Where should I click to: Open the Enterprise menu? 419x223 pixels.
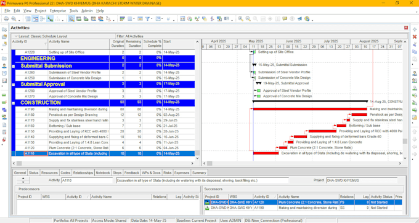[x=58, y=10]
